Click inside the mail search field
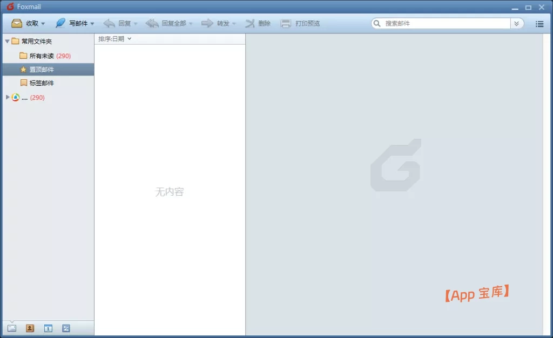 point(432,23)
